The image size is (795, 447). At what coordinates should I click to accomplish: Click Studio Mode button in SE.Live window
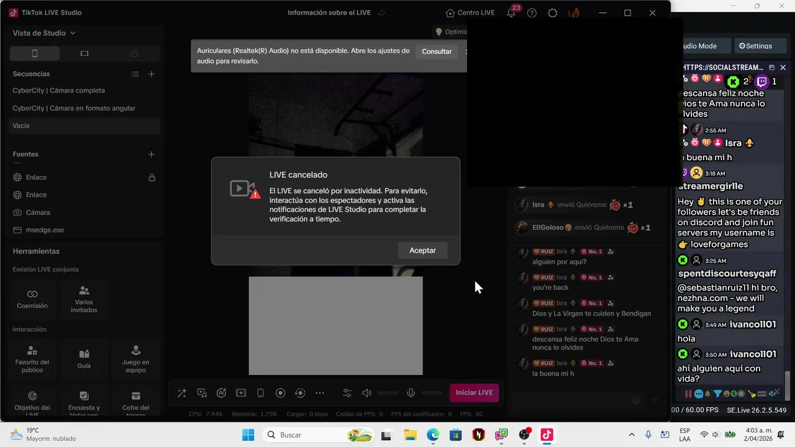coord(699,46)
